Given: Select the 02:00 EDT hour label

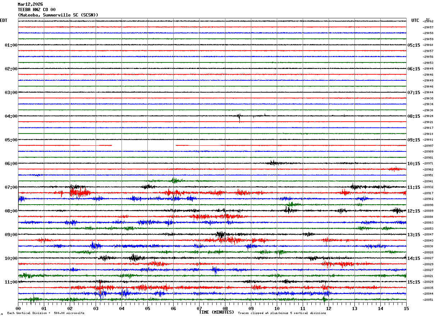Looking at the screenshot, I should pyautogui.click(x=11, y=69).
